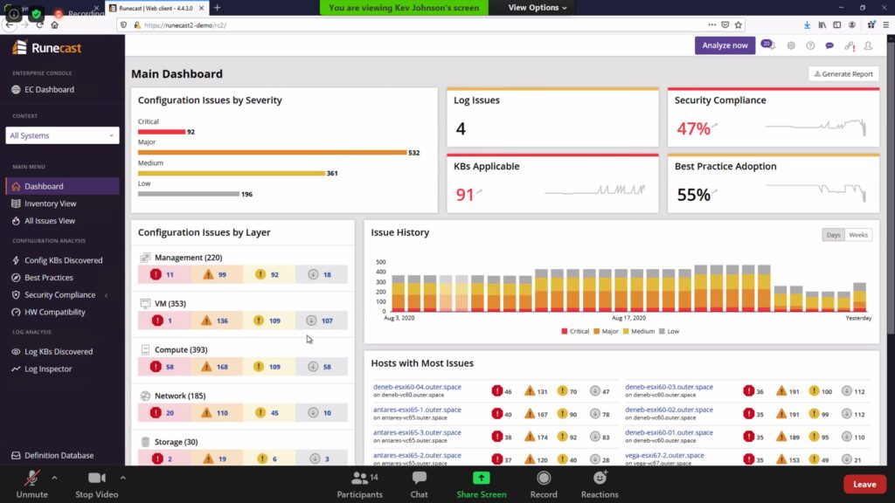The image size is (895, 503).
Task: Switch Issue History to Days
Action: pyautogui.click(x=833, y=235)
